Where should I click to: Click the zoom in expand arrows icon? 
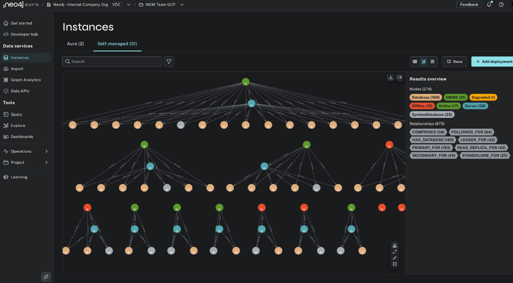click(x=395, y=251)
